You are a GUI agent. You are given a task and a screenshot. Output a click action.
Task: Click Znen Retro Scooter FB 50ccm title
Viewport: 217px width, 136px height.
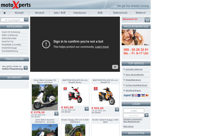(45, 81)
